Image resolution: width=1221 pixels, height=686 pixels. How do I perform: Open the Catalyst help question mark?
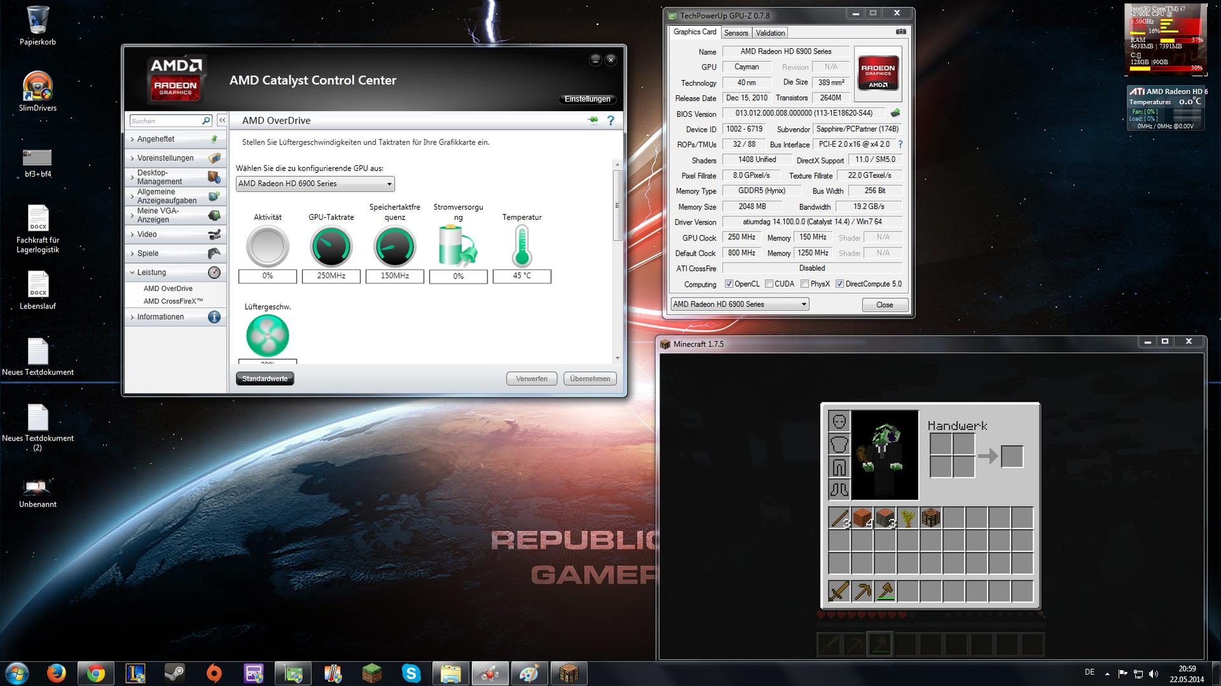coord(611,120)
